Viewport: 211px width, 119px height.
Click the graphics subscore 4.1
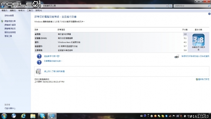point(185,42)
